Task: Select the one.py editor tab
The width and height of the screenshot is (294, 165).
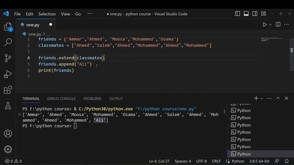Action: pyautogui.click(x=36, y=25)
